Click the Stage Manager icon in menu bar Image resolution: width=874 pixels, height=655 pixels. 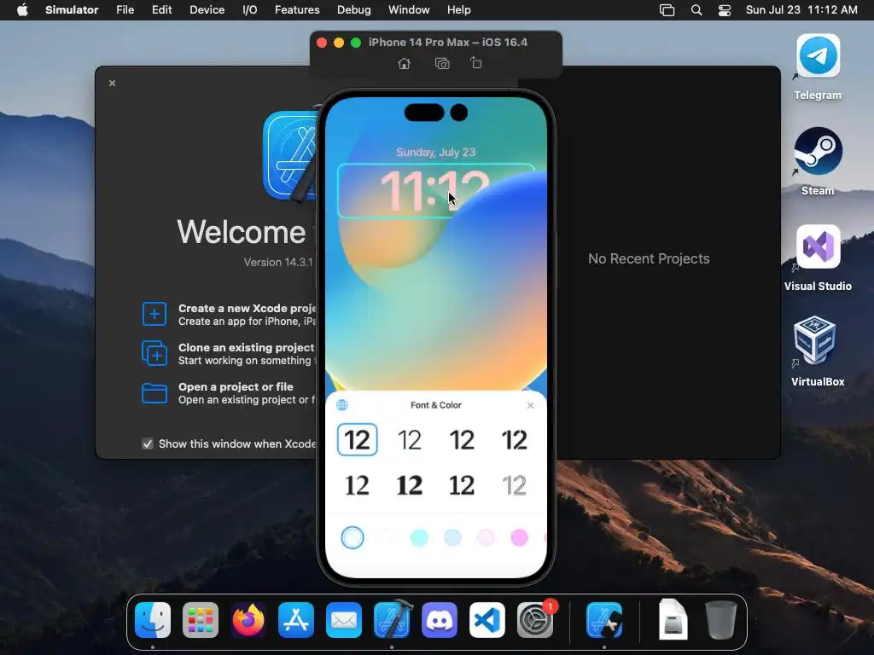[x=667, y=10]
